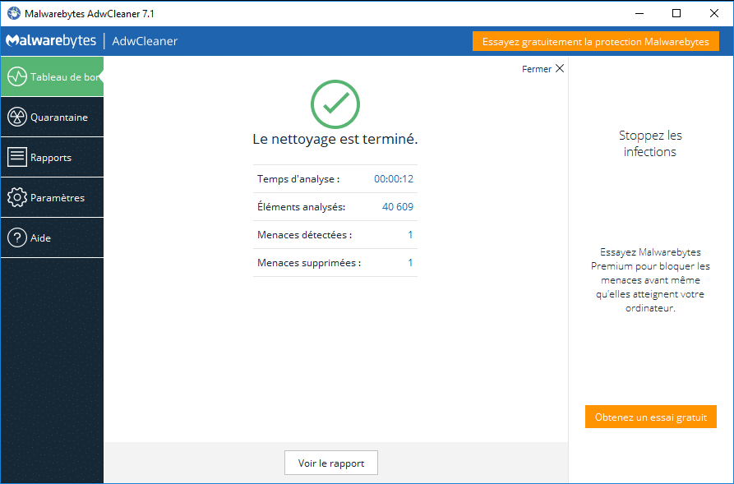Viewport: 734px width, 484px height.
Task: Select the 00:00:12 analysis time value
Action: coord(393,179)
